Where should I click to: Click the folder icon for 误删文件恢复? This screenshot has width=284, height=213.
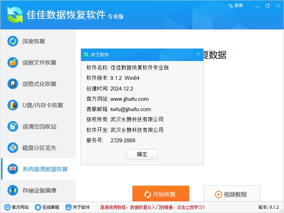13,62
